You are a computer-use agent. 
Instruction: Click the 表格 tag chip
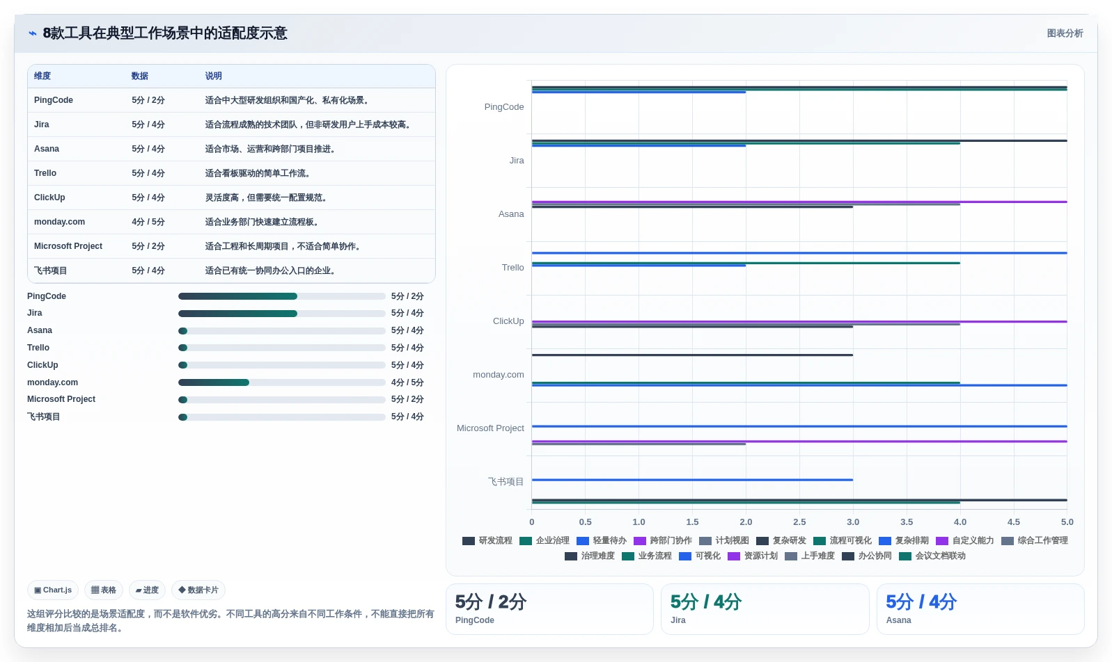click(104, 590)
